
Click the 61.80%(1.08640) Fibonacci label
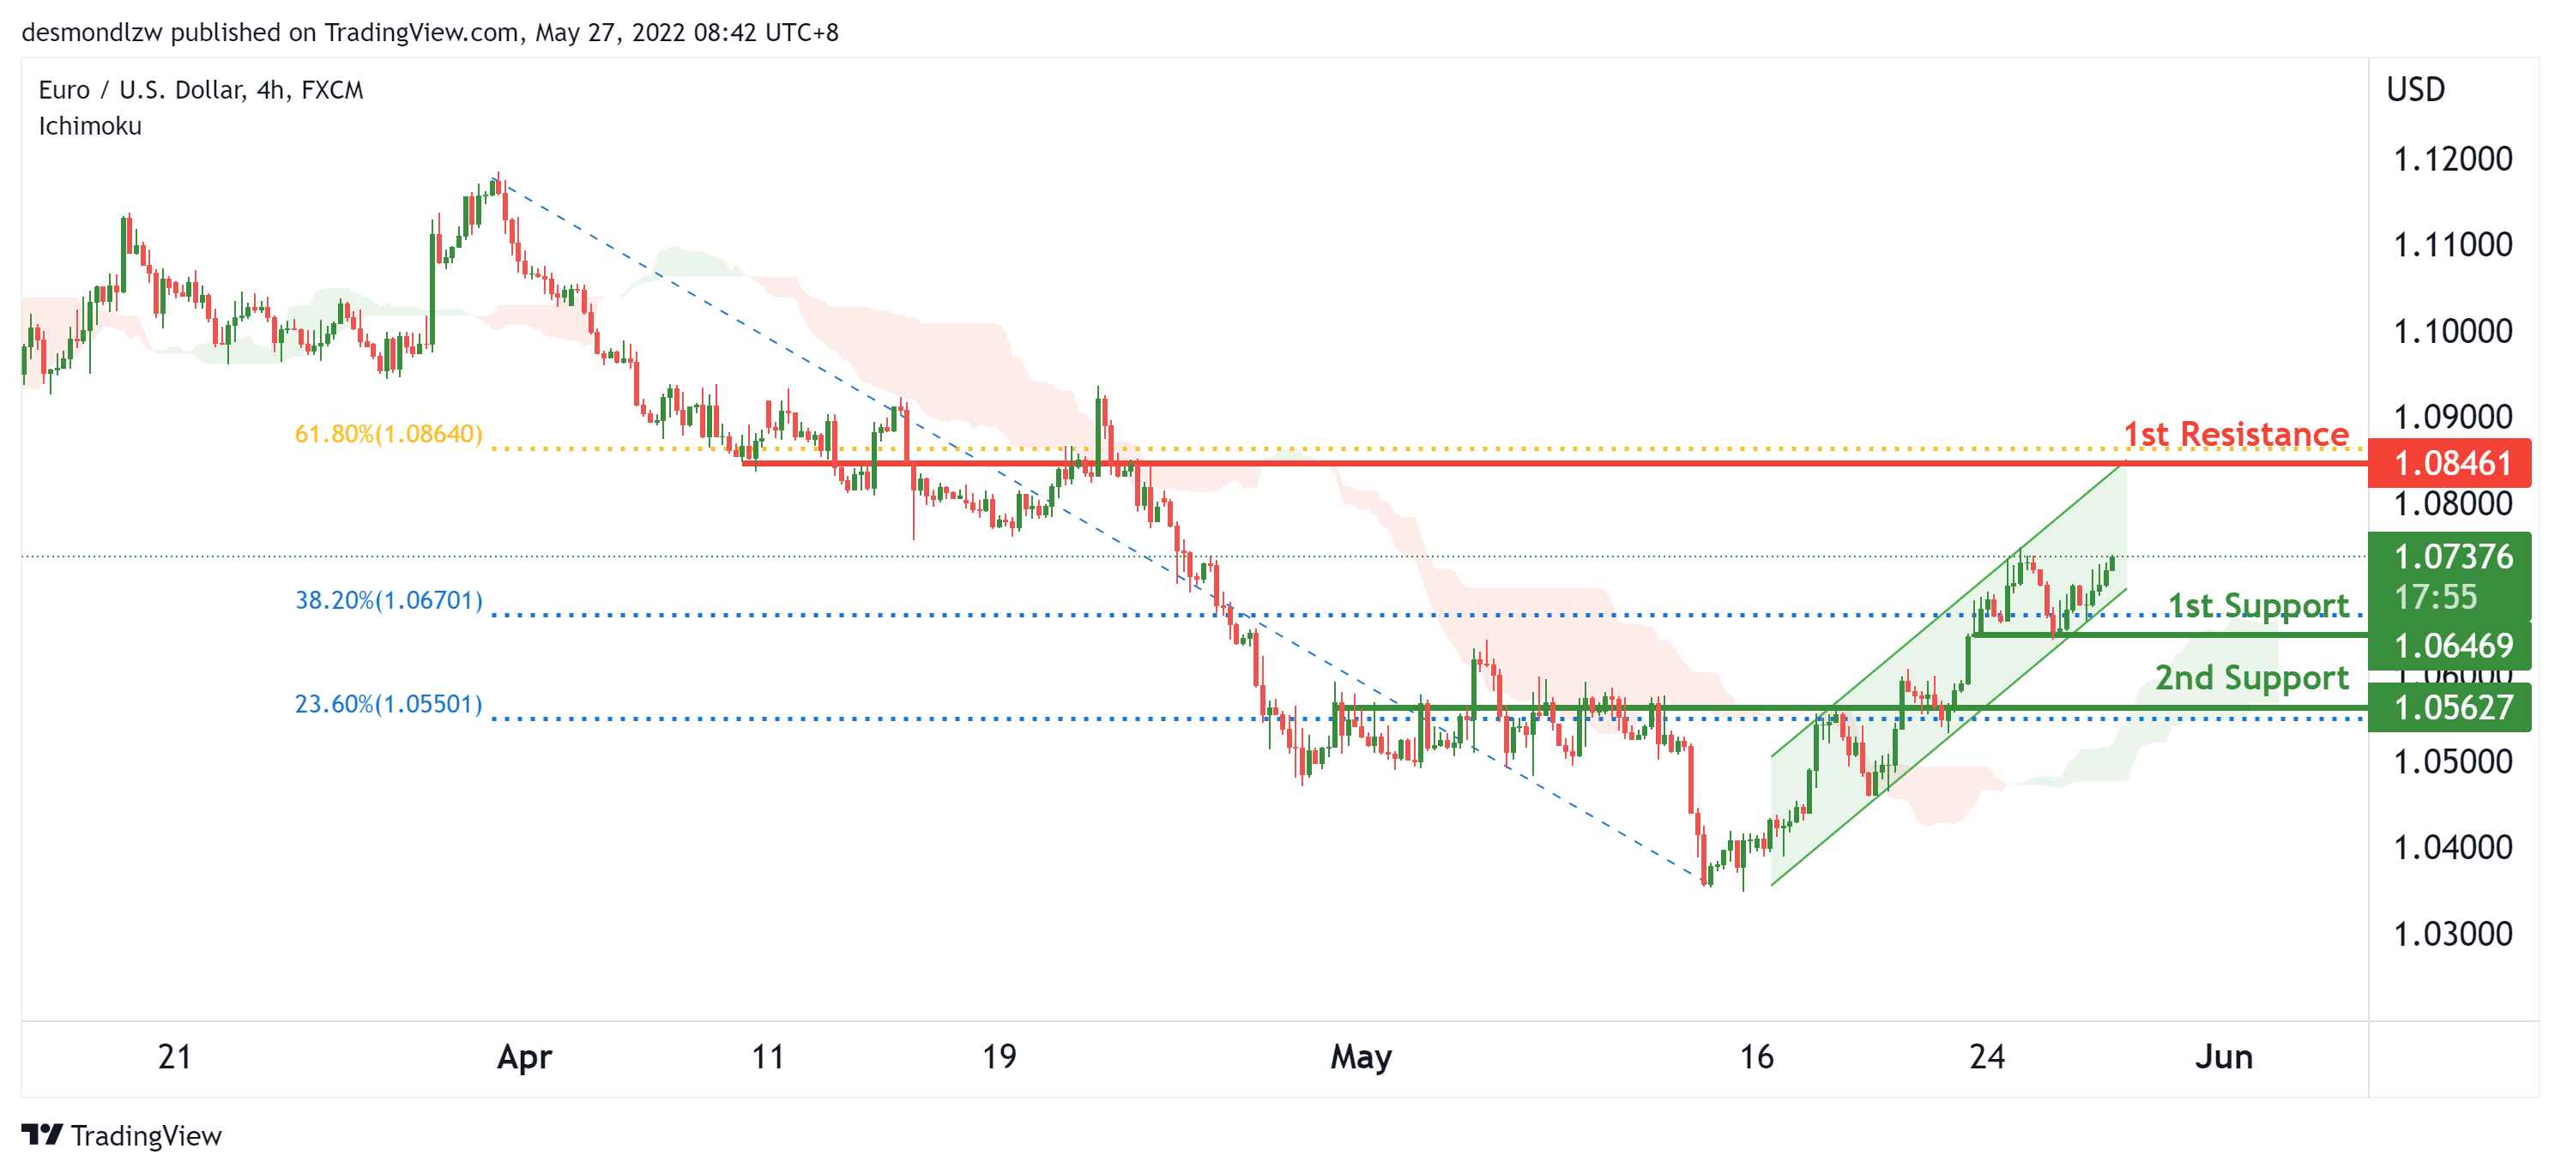coord(388,434)
